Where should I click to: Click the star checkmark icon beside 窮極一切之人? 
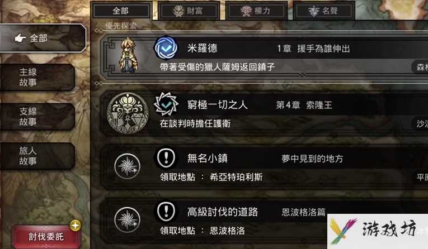point(166,104)
